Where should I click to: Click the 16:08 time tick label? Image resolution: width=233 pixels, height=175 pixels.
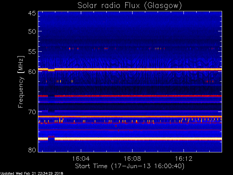pyautogui.click(x=132, y=159)
